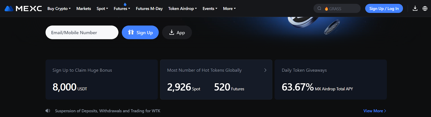Open the language globe icon
The height and width of the screenshot is (117, 431).
[x=425, y=9]
